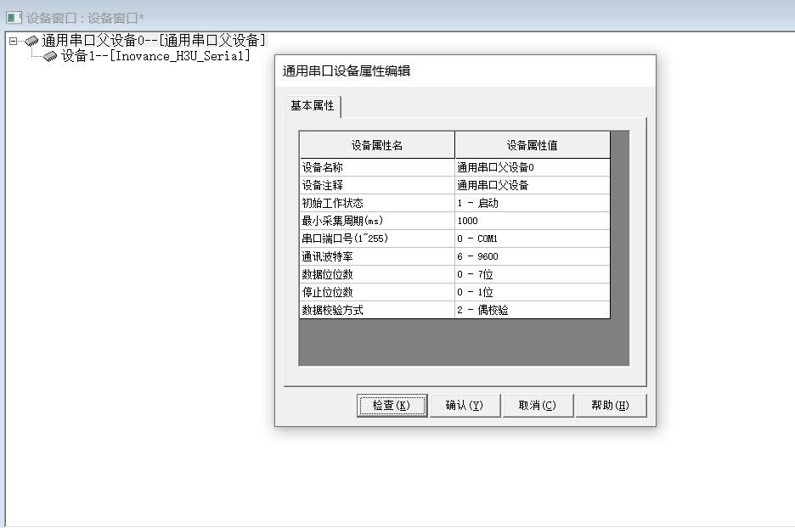Click the 设备1 Inovance_H3U device icon
Image resolution: width=795 pixels, height=528 pixels.
[51, 56]
